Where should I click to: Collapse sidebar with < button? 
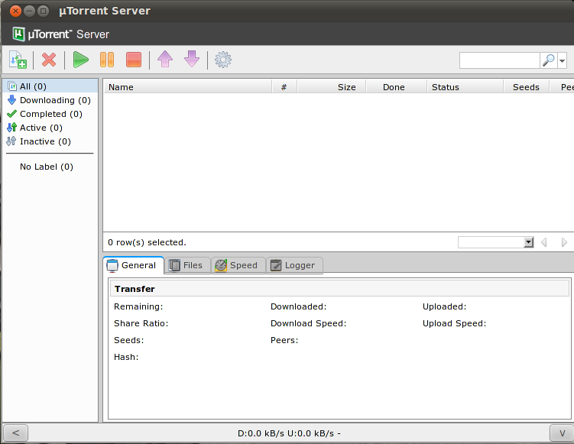pos(15,433)
